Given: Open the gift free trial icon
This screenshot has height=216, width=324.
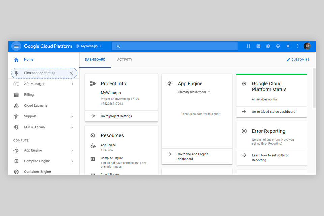Looking at the screenshot, I should (x=249, y=46).
